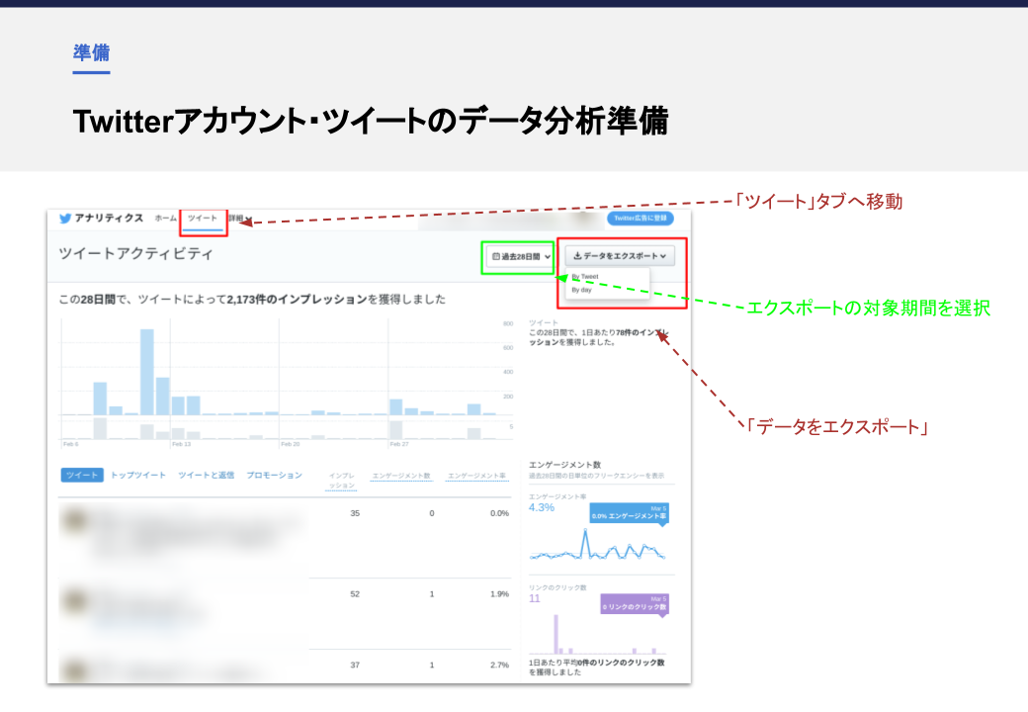
Task: Click the リンクのクリック数 value 11
Action: tap(535, 598)
